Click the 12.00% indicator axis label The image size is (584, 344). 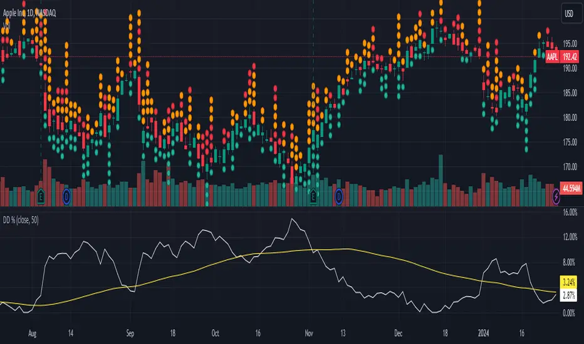pyautogui.click(x=570, y=237)
